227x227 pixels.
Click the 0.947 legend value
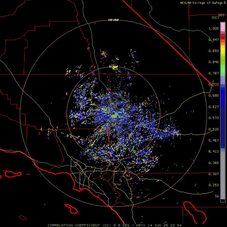214,40
